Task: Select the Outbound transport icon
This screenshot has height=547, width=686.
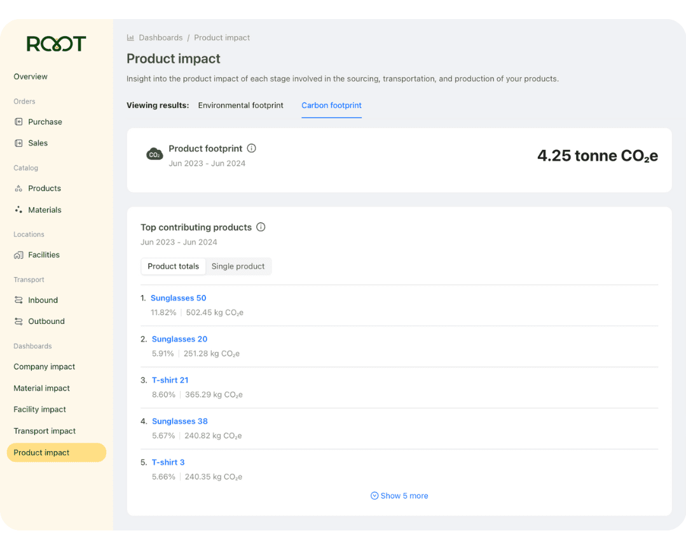Action: (x=18, y=321)
